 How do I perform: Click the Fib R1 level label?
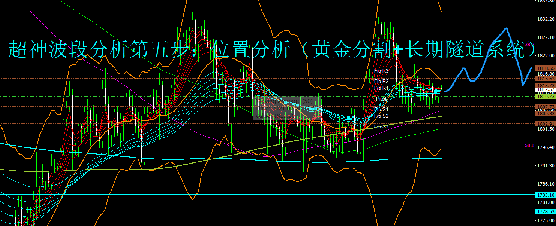click(x=381, y=88)
